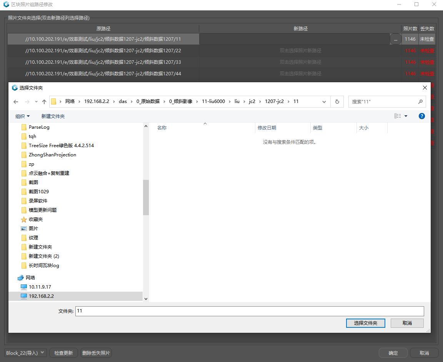443x362 pixels.
Task: Select the 图片 pictures item
Action: (33, 228)
